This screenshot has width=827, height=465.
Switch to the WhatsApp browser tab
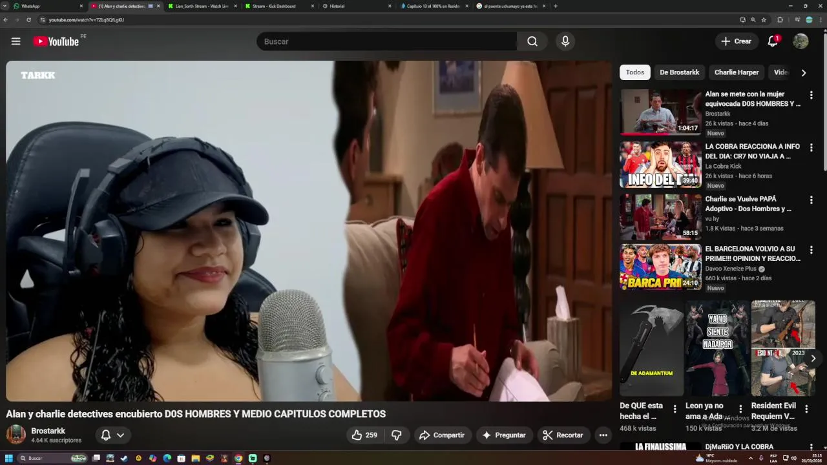click(x=43, y=6)
